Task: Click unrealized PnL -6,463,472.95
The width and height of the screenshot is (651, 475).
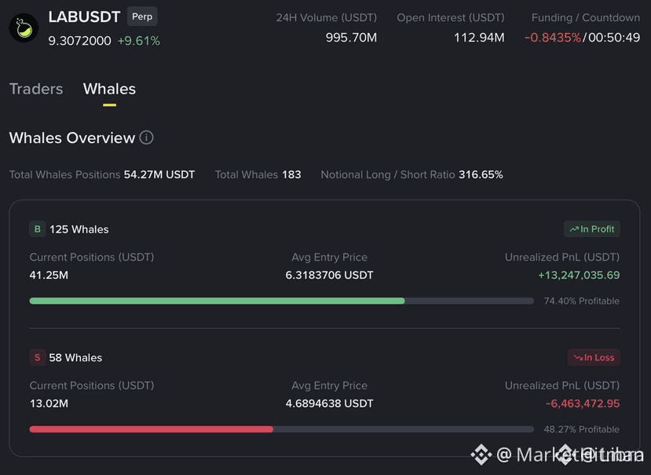Action: pos(583,404)
